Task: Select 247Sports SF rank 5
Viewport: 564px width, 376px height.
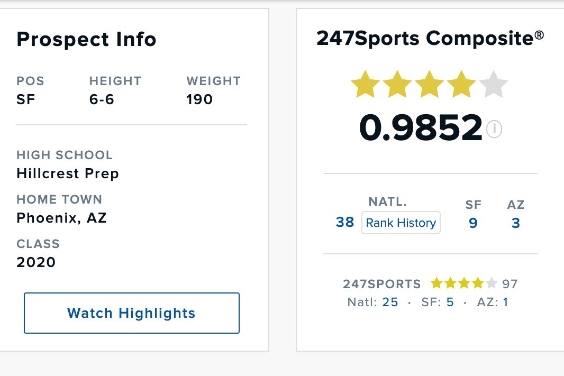Action: coord(450,302)
